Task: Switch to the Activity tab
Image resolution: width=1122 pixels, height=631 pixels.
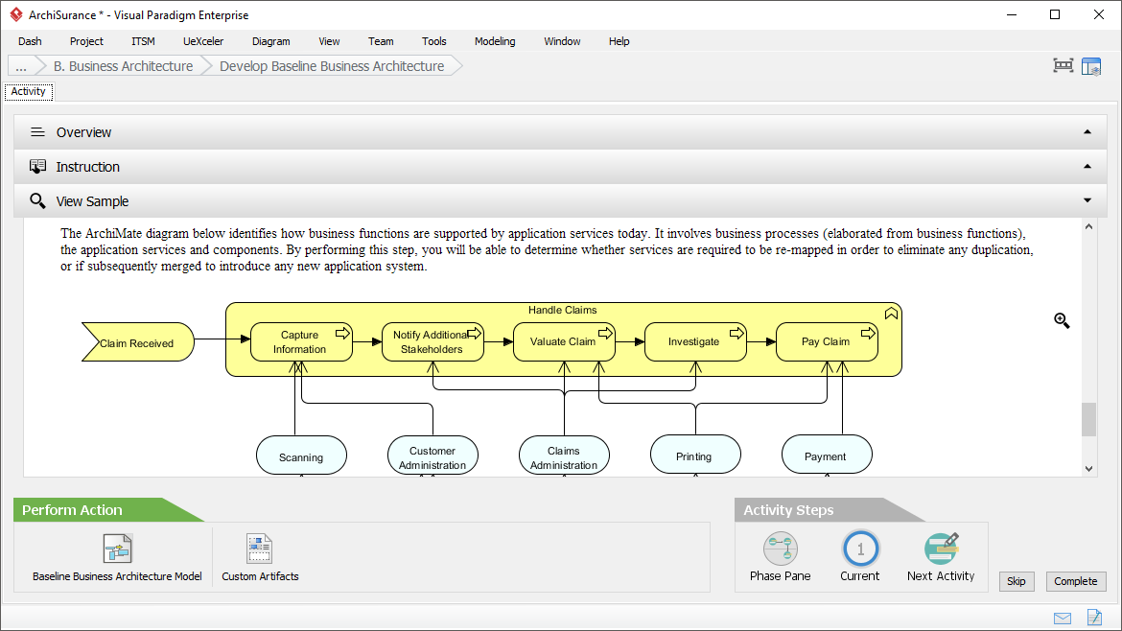Action: [28, 90]
